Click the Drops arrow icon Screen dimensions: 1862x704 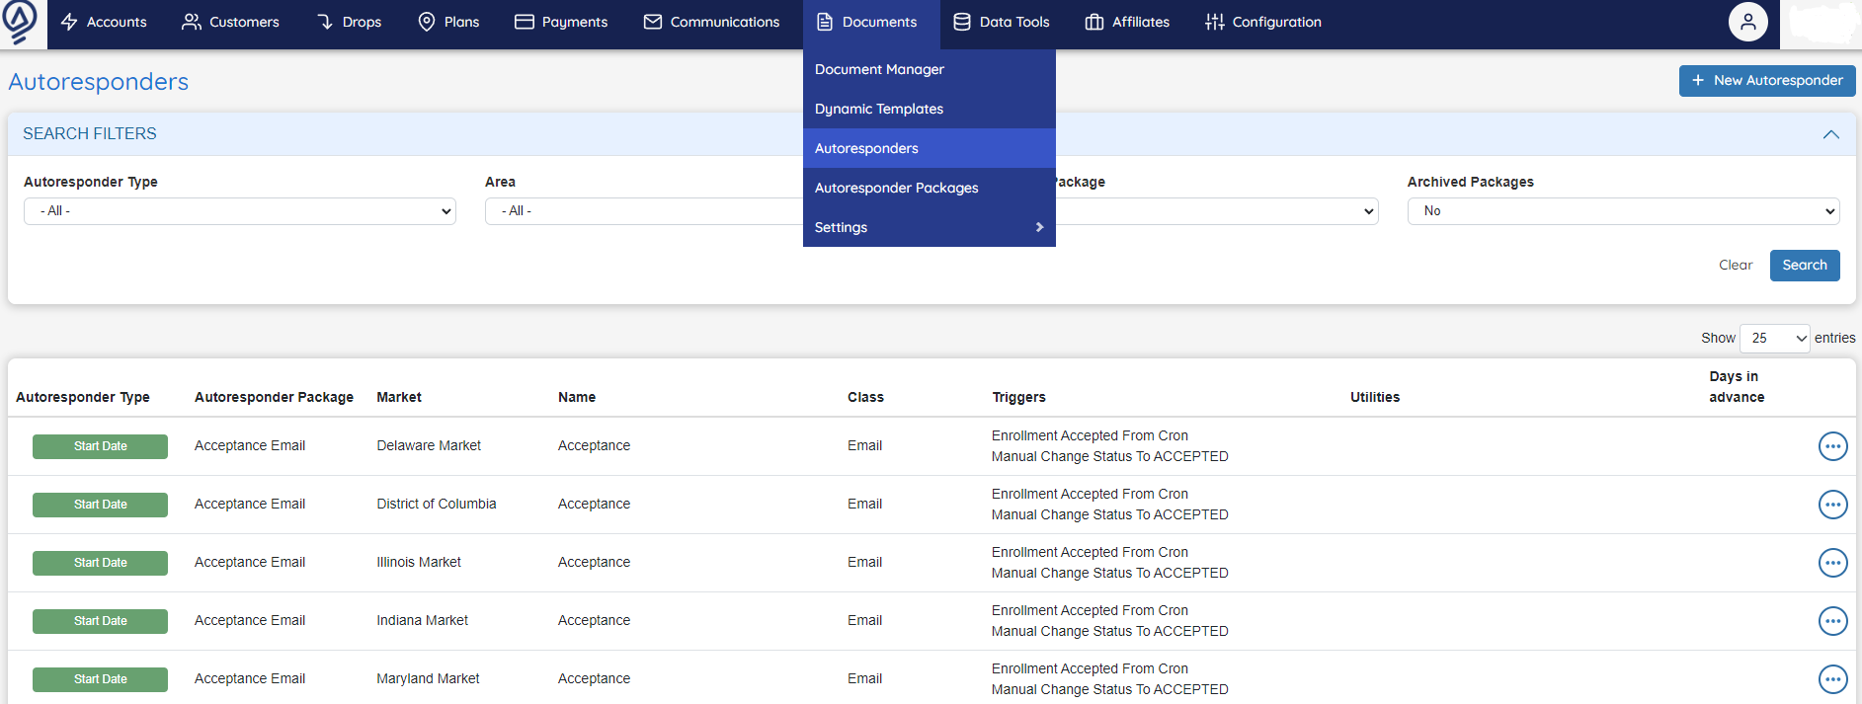pyautogui.click(x=325, y=22)
